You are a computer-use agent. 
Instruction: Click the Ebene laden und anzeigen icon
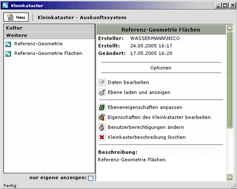coord(102,92)
